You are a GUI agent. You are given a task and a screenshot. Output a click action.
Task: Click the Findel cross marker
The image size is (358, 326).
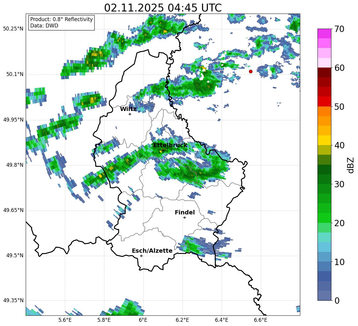coord(184,218)
